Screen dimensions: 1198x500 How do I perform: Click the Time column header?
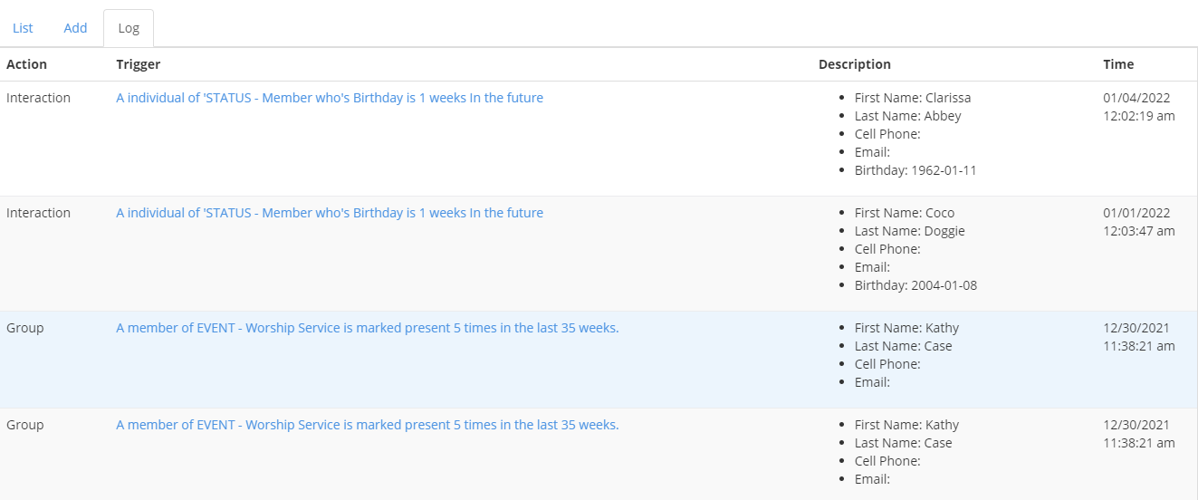pyautogui.click(x=1117, y=64)
